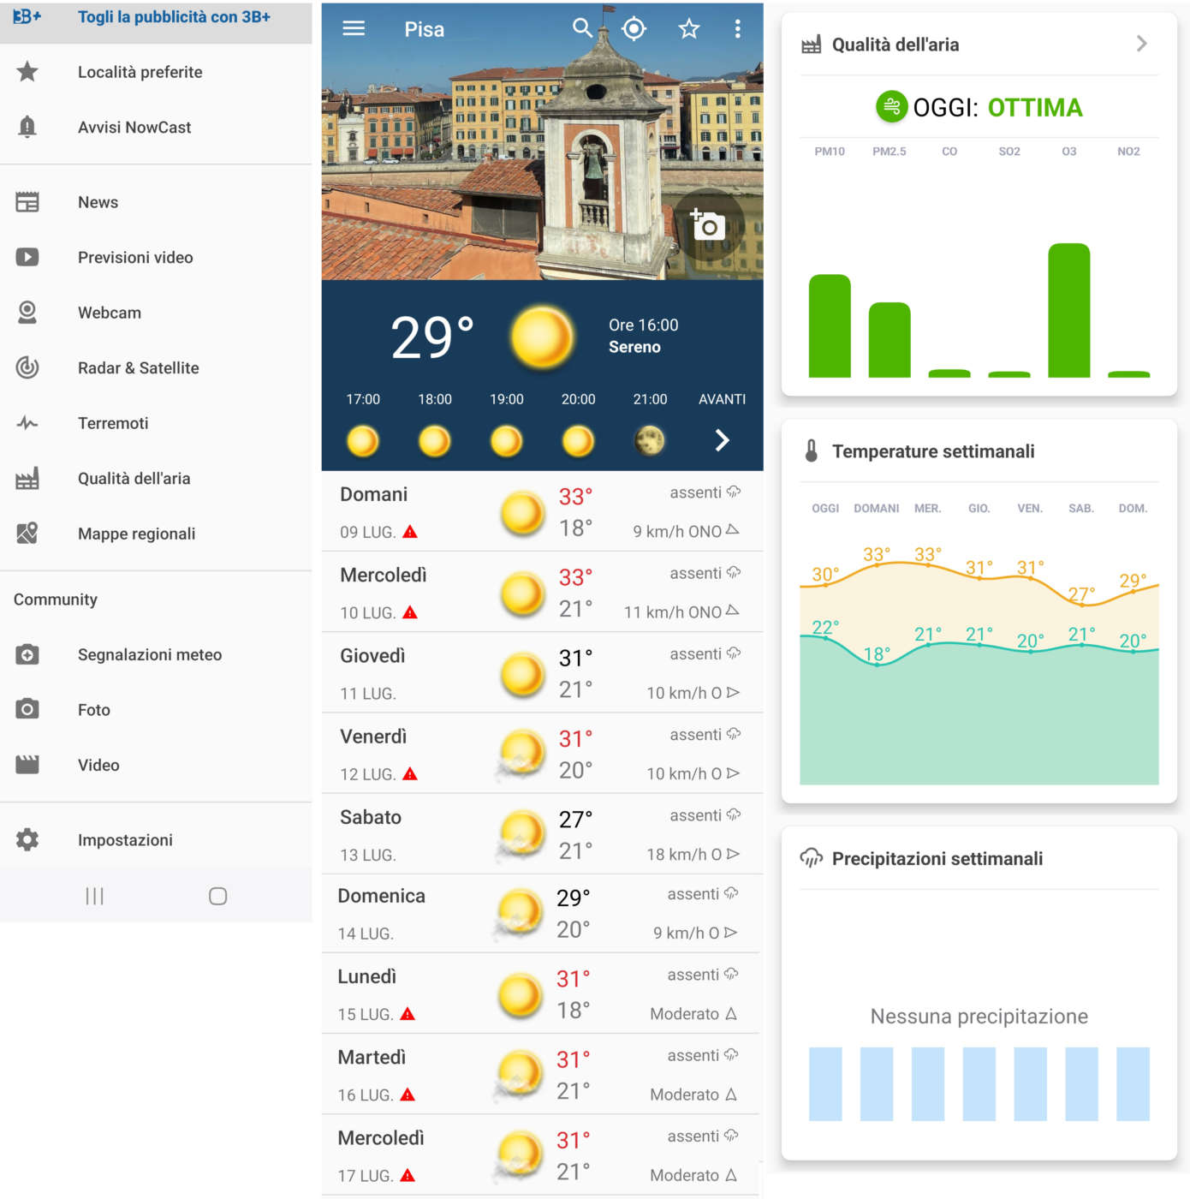
Task: Open the search icon to find a location
Action: tap(582, 28)
